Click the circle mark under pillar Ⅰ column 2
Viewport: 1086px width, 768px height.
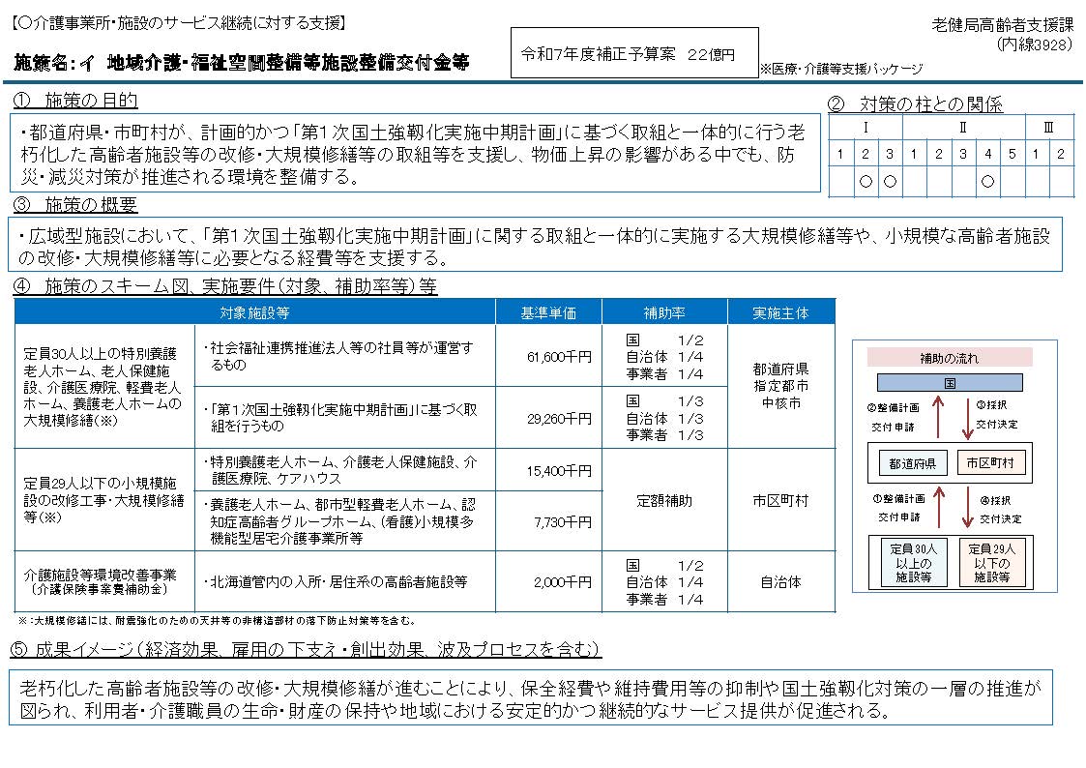pos(866,182)
